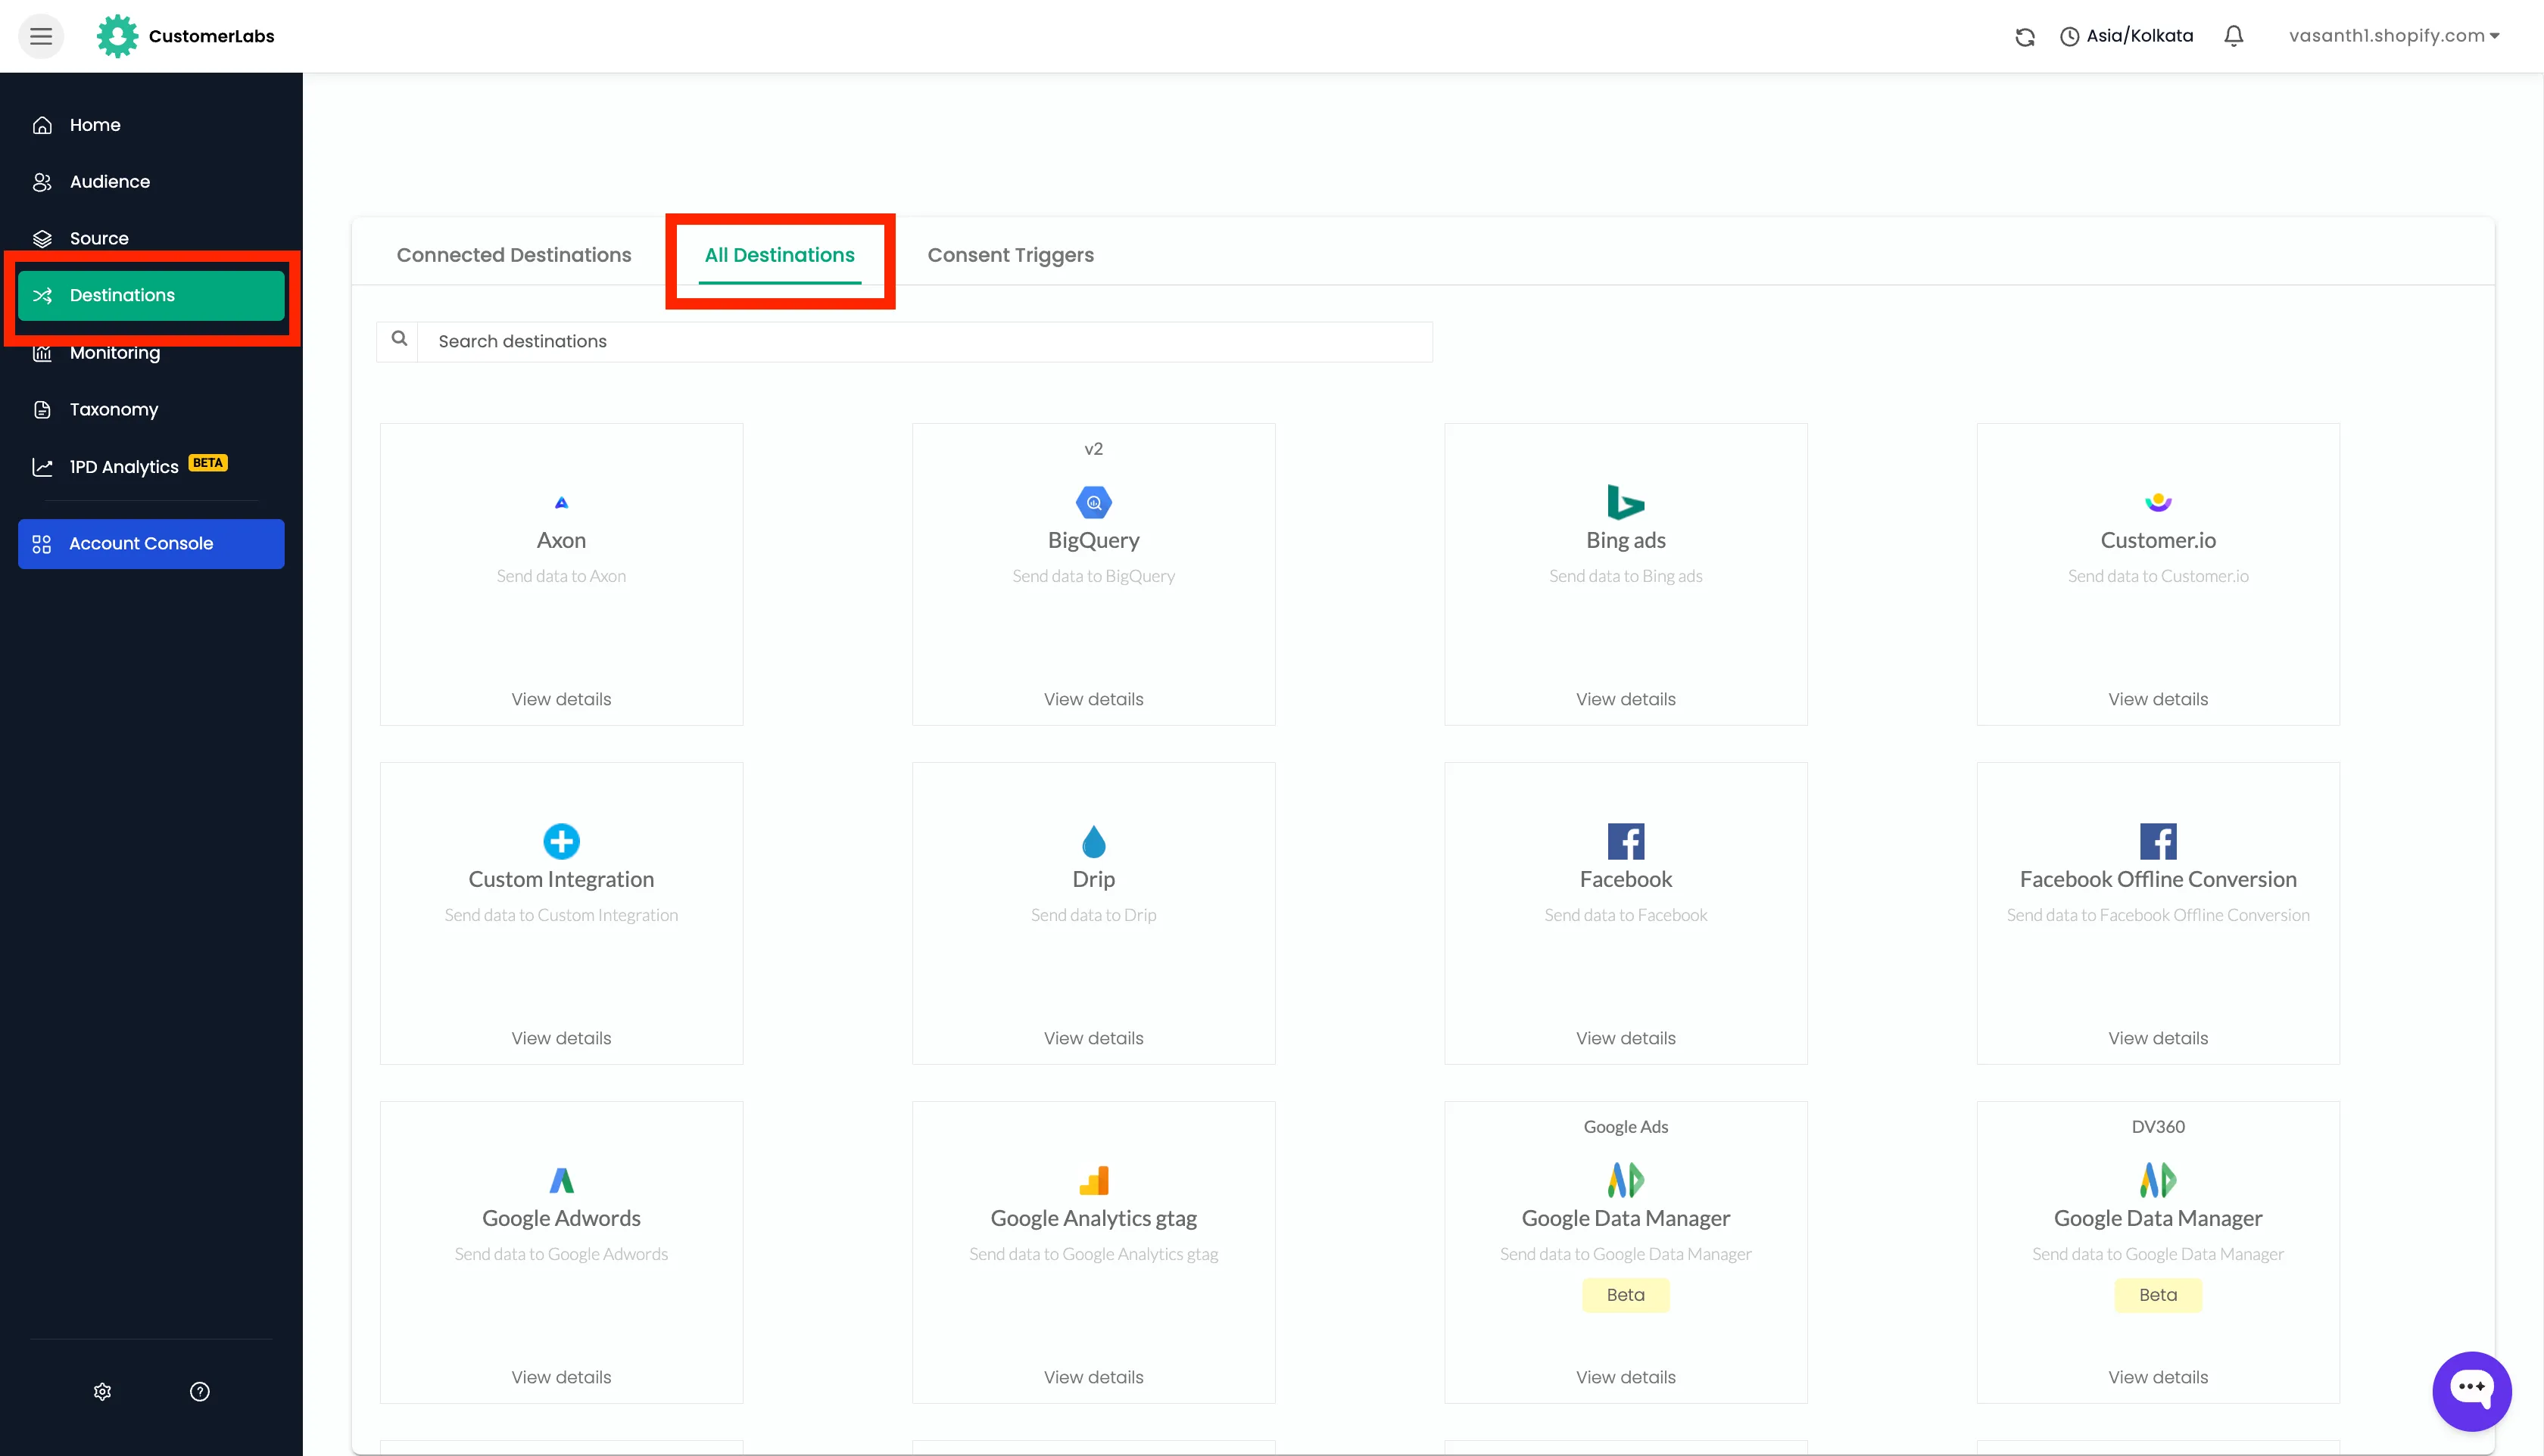Click the Audience people icon
2544x1456 pixels.
pyautogui.click(x=42, y=182)
